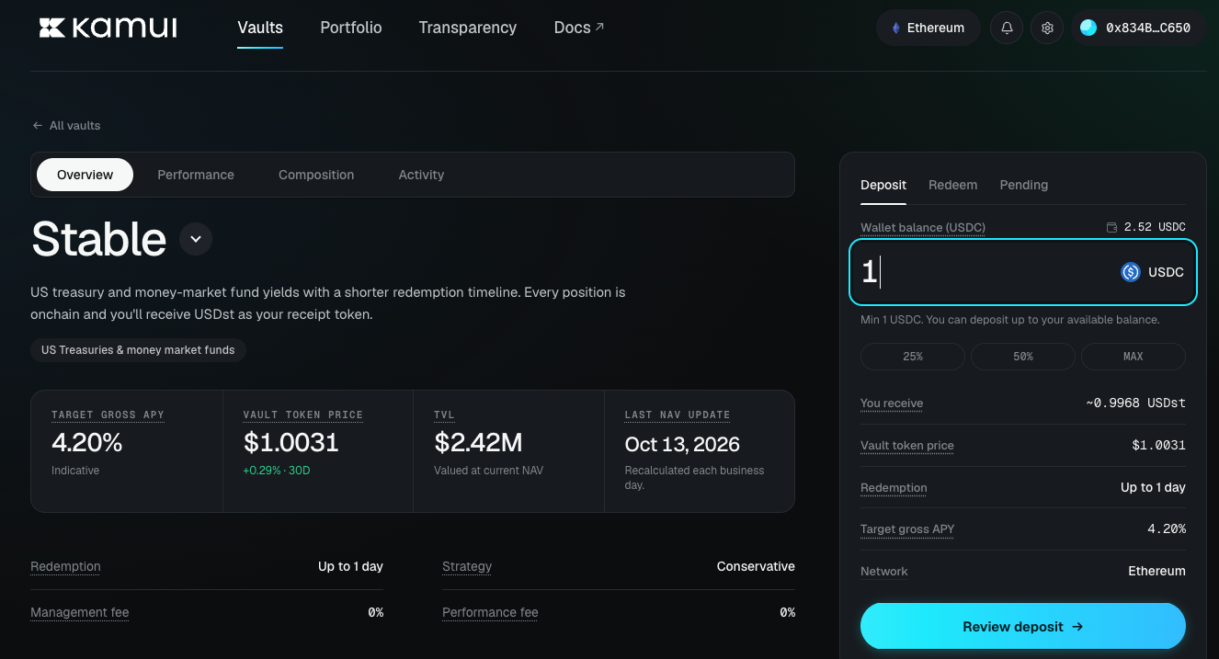
Task: Click Vault token price label in deposit panel
Action: click(907, 445)
